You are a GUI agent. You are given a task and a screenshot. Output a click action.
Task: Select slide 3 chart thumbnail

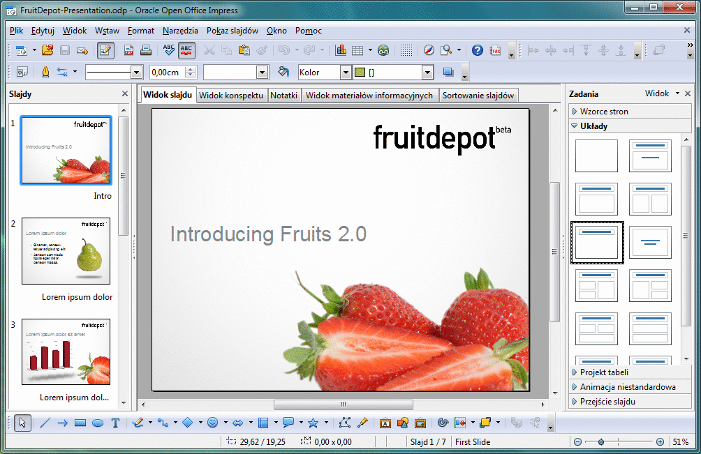coord(66,351)
